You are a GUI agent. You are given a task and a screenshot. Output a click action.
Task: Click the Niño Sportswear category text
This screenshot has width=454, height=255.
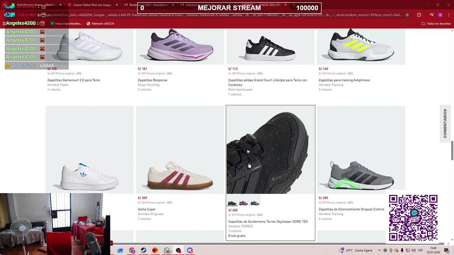tap(240, 90)
